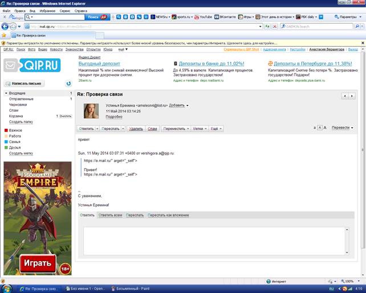Open Вид menu
Image resolution: width=366 pixels, height=293 pixels.
click(x=32, y=11)
